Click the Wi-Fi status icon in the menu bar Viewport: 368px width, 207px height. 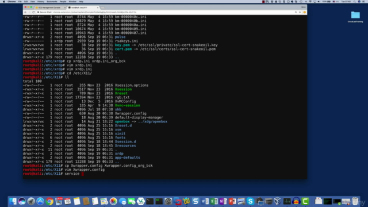pyautogui.click(x=310, y=1)
